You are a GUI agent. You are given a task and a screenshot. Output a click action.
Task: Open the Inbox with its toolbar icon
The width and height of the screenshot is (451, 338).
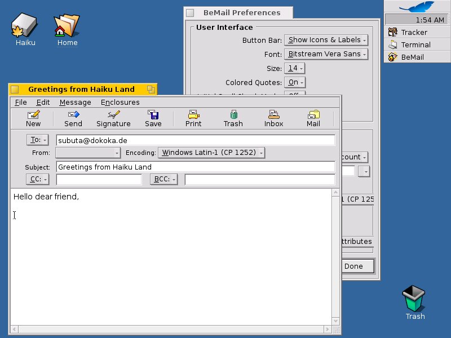pos(273,117)
